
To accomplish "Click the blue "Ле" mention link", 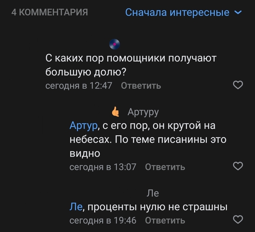I will 76,207.
